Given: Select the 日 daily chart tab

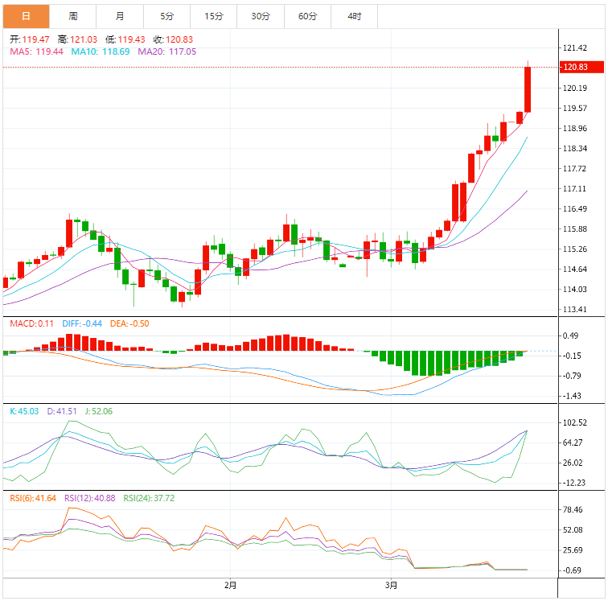Looking at the screenshot, I should (26, 16).
